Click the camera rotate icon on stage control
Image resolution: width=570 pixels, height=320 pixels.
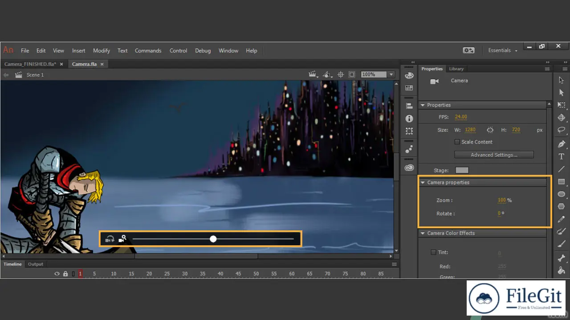coord(110,239)
